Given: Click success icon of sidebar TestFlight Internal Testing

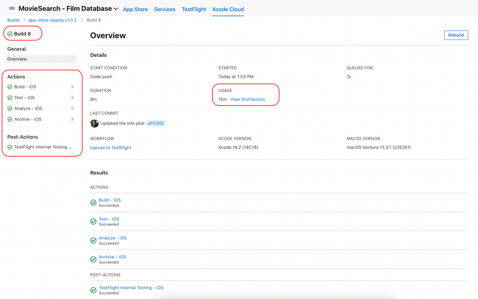Looking at the screenshot, I should pyautogui.click(x=10, y=147).
